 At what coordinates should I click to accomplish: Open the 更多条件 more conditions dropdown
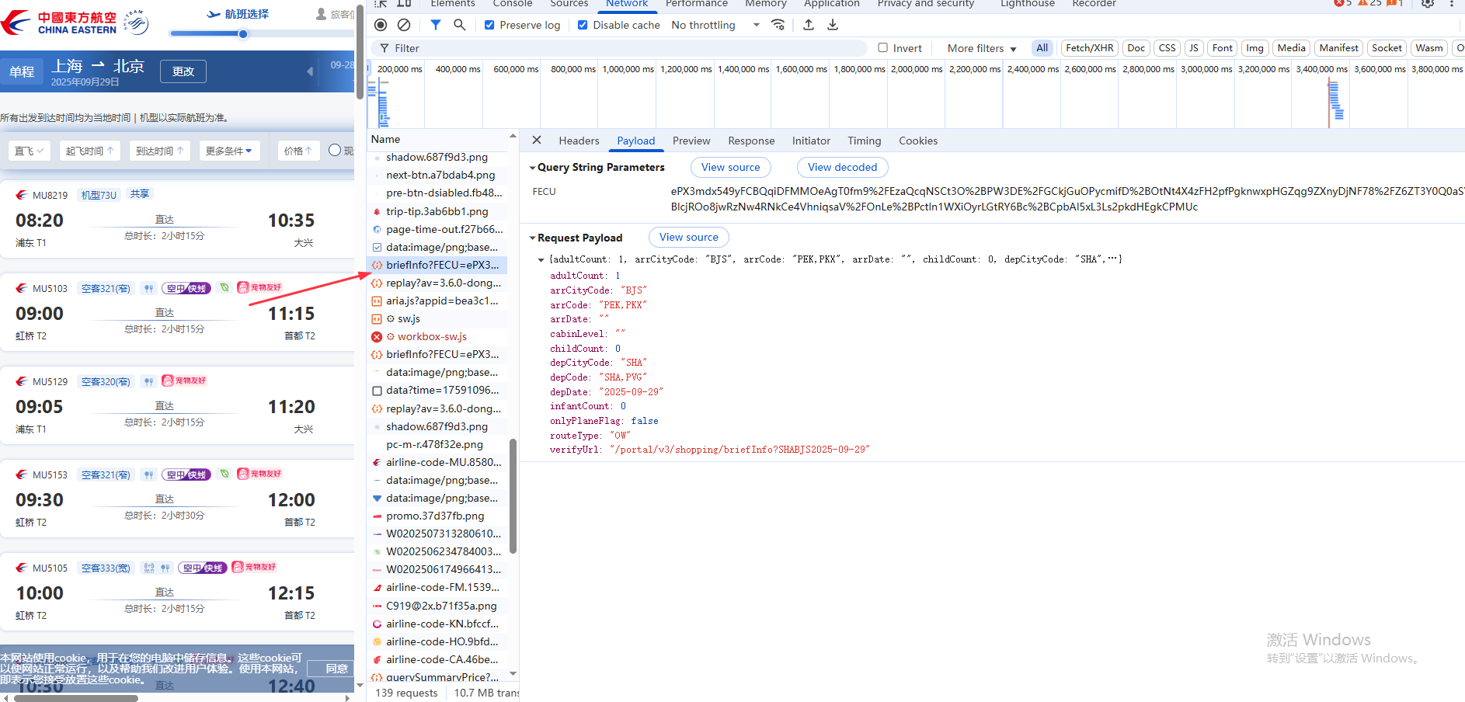coord(228,151)
